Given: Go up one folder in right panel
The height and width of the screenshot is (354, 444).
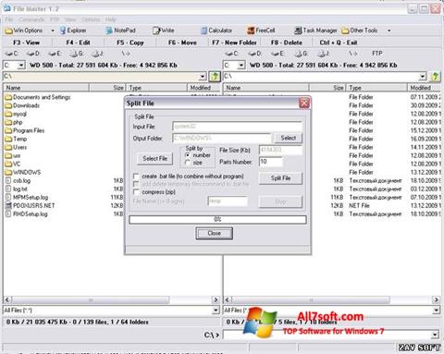Looking at the screenshot, I should pyautogui.click(x=435, y=76).
